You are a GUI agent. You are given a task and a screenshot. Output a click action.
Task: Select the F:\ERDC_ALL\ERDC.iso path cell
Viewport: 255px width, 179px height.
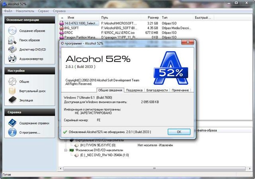tap(118, 33)
